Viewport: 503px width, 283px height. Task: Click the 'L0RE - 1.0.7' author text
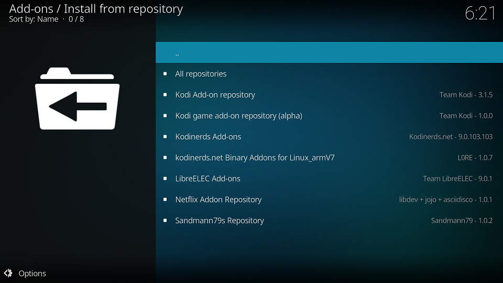[x=475, y=158]
